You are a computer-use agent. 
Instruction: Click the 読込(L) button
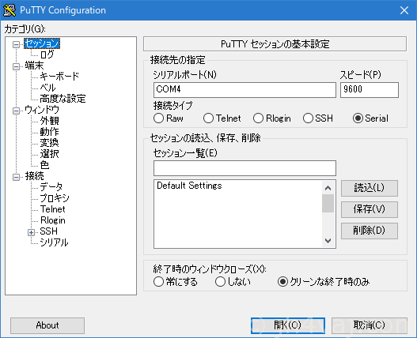tap(370, 188)
